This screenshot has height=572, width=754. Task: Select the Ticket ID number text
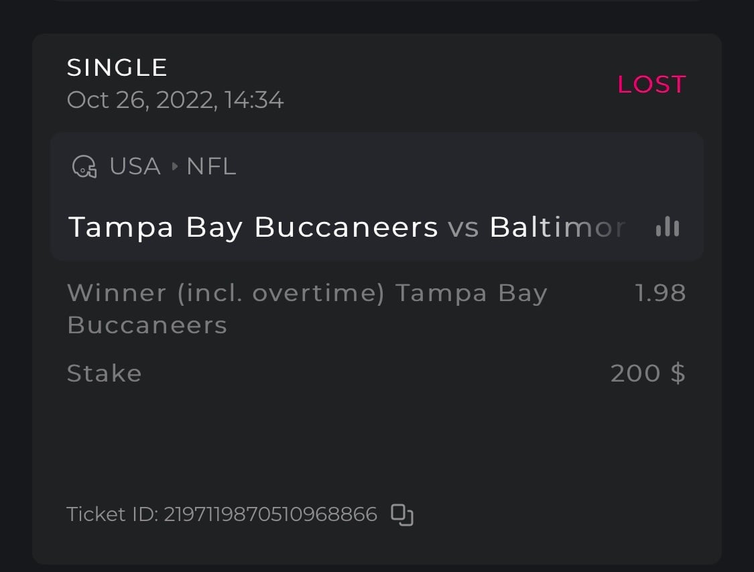[x=270, y=514]
